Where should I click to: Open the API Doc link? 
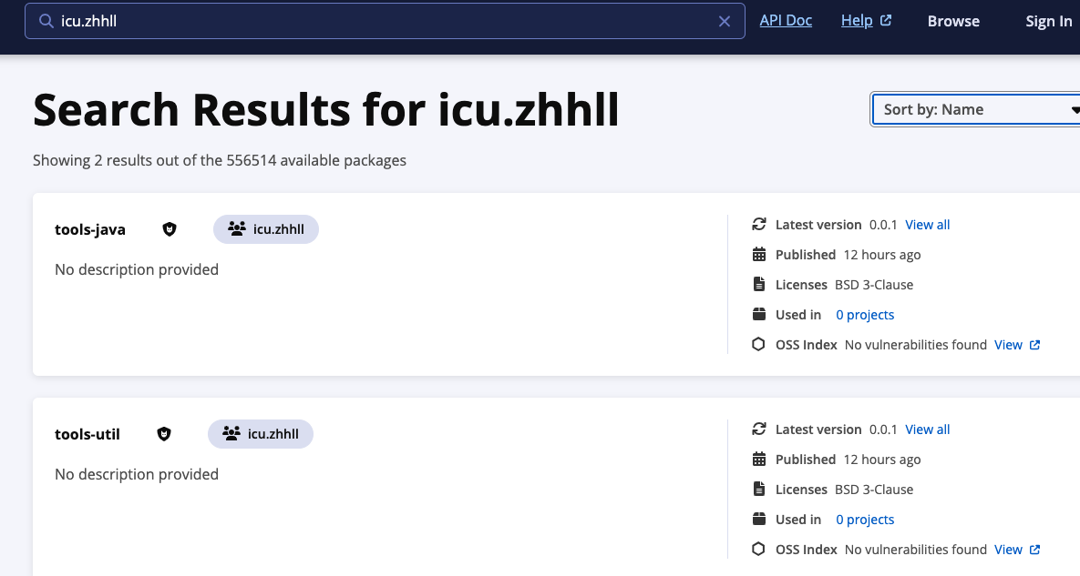786,20
